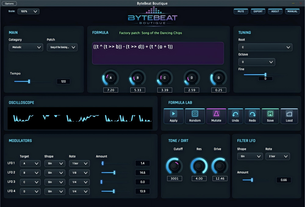This screenshot has width=305, height=207.
Task: Click knob B value field 5.33
Action: [138, 90]
